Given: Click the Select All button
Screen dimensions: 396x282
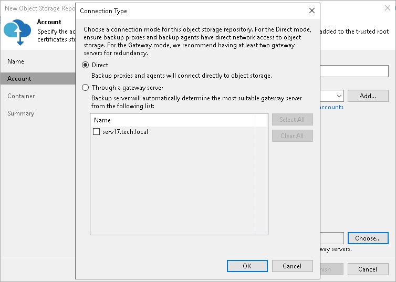Looking at the screenshot, I should tap(292, 119).
